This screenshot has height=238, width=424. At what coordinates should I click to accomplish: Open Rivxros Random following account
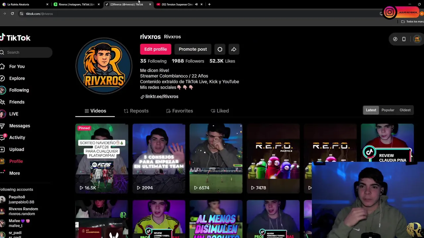(19, 211)
